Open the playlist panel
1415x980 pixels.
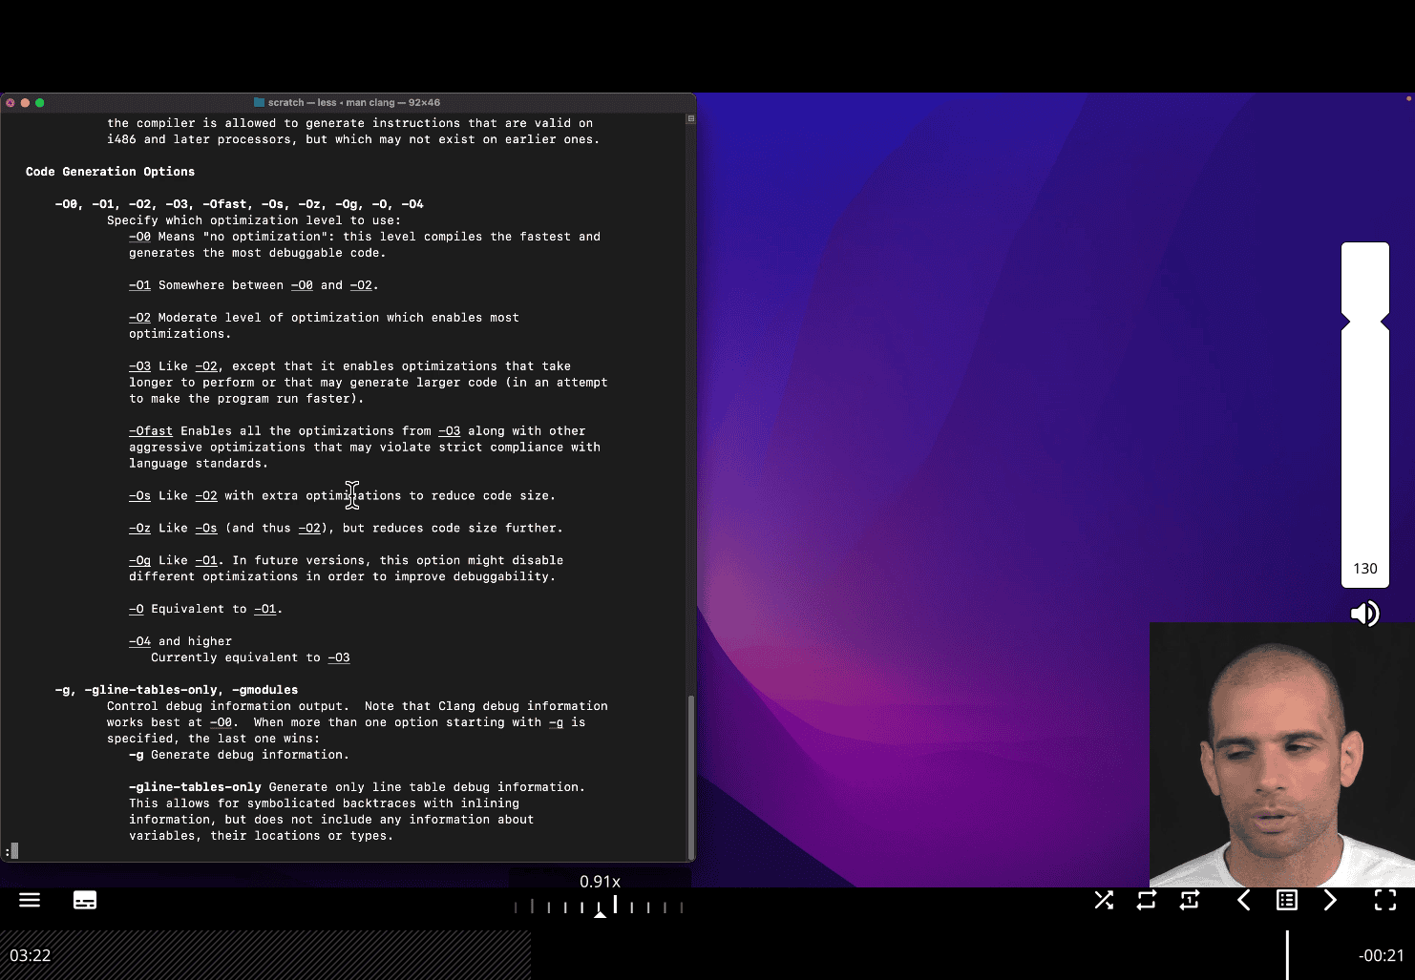[x=1287, y=900]
